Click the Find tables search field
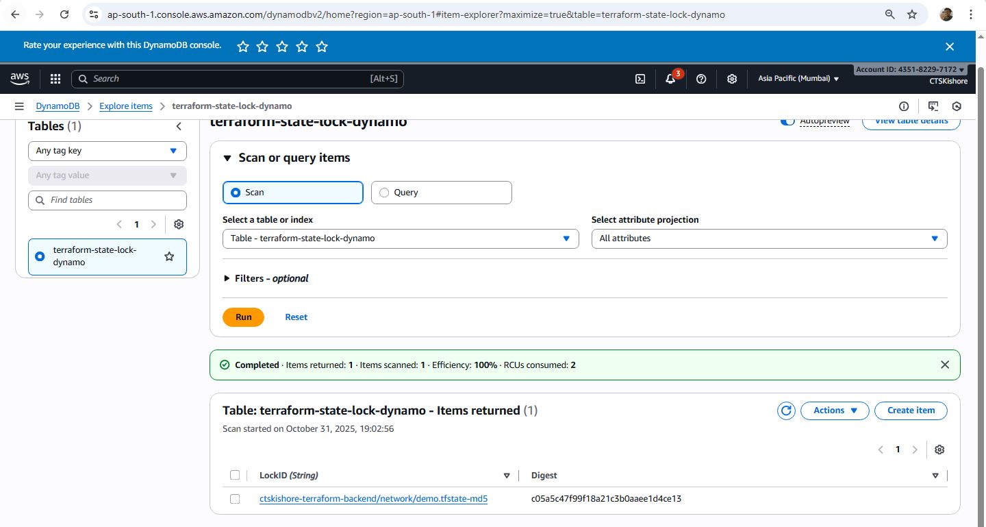Screen dimensions: 986x527 (x=108, y=200)
